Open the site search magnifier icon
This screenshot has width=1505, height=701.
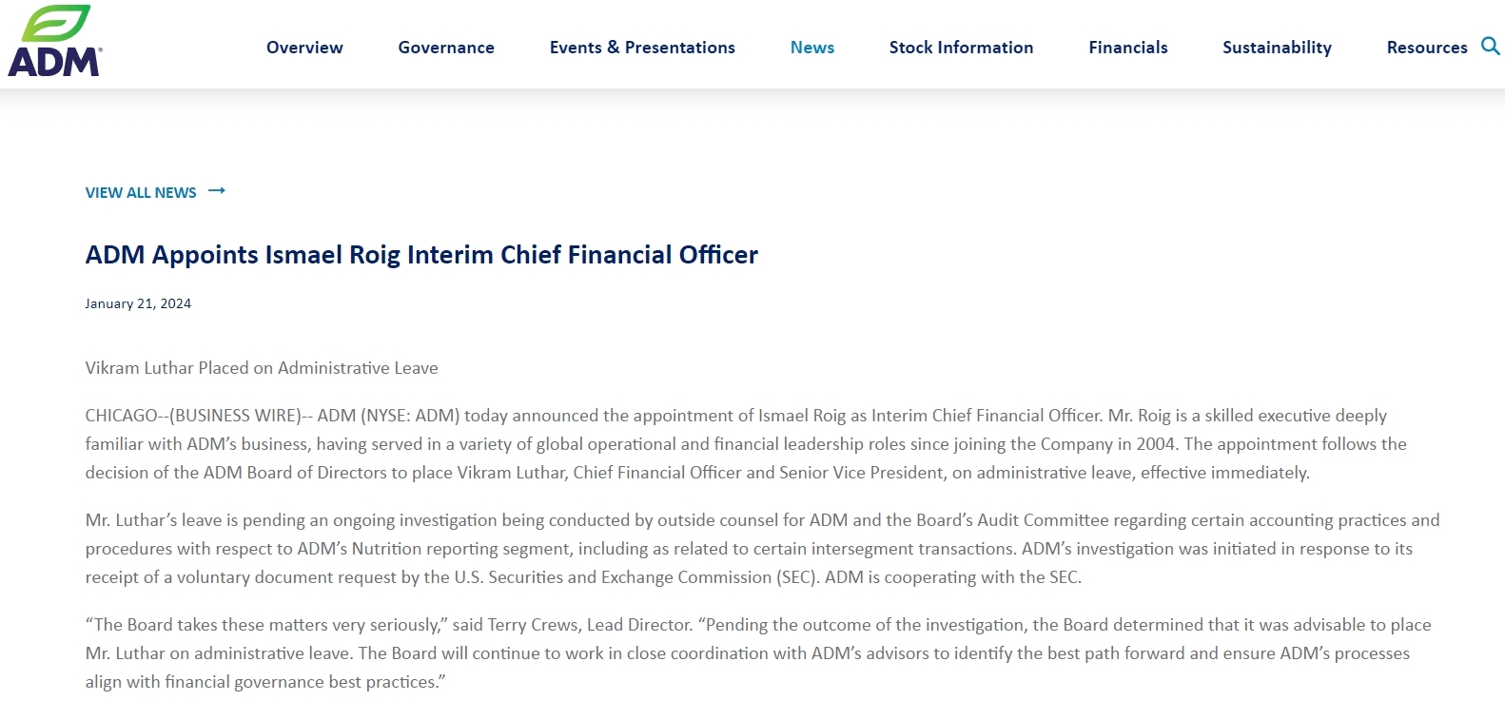click(x=1491, y=46)
